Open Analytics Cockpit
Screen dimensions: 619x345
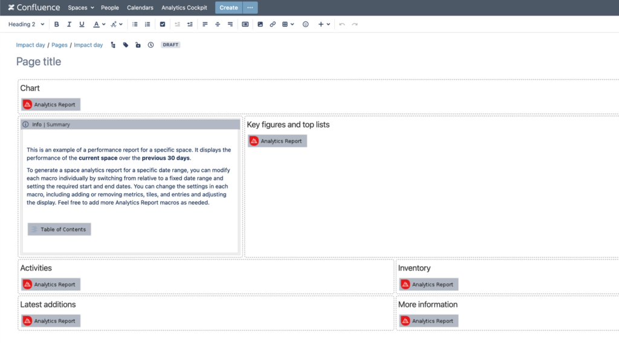coord(184,7)
